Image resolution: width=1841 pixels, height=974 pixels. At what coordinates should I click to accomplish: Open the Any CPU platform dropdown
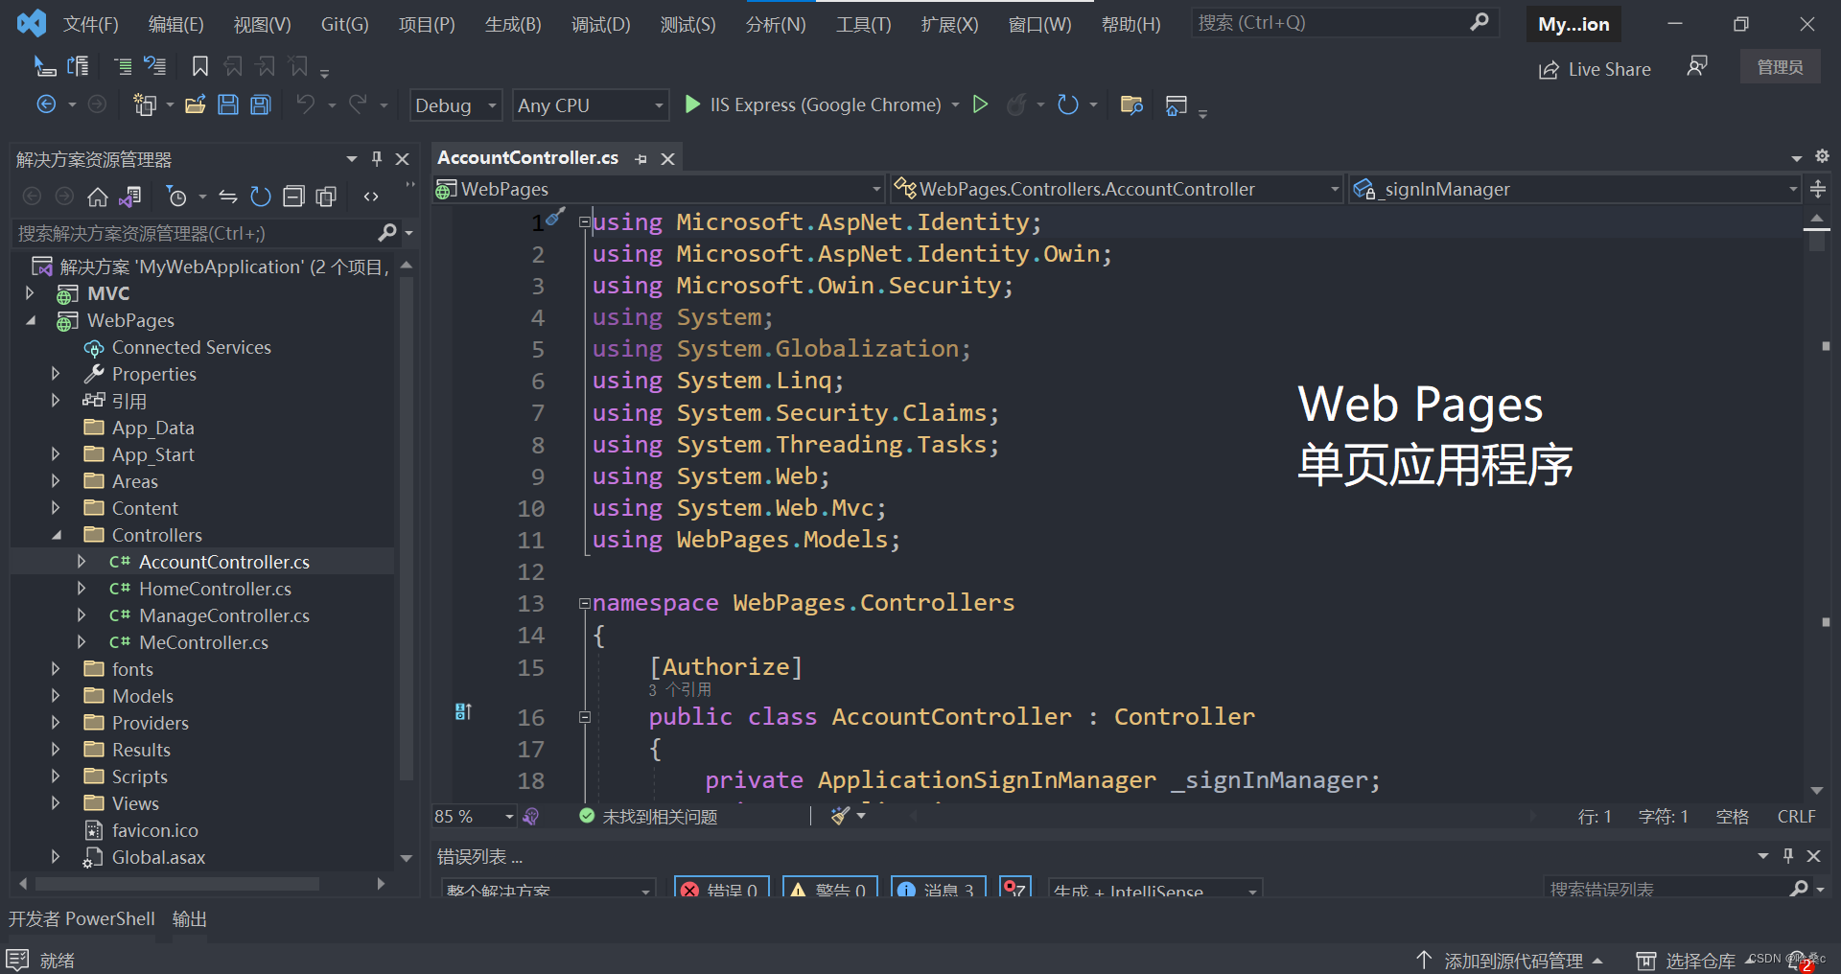pos(591,105)
